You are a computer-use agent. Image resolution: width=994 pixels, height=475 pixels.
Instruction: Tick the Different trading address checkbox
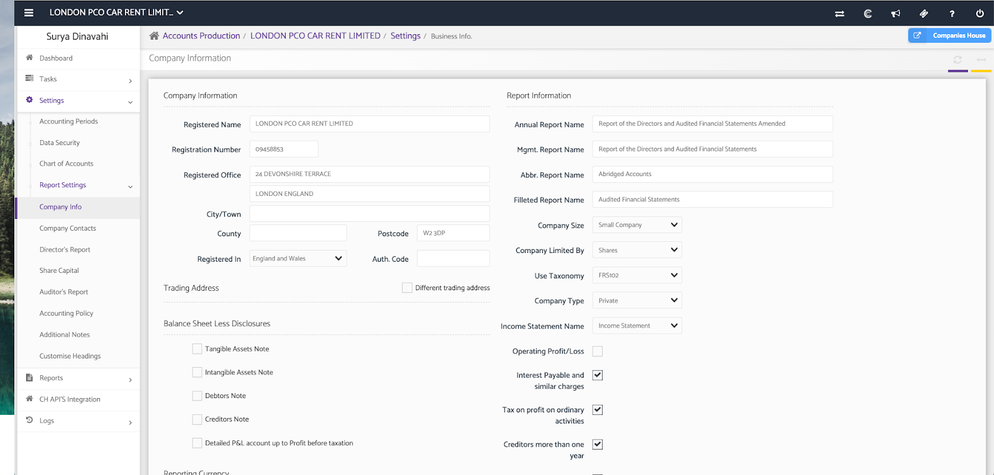[x=407, y=288]
